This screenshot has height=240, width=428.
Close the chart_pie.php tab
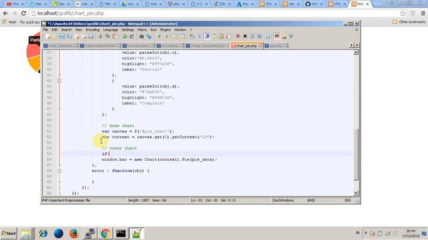(260, 45)
